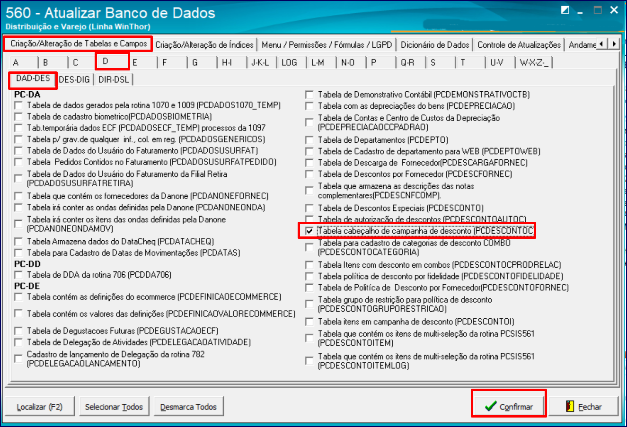Click the Fechar button
Image resolution: width=627 pixels, height=427 pixels.
click(583, 407)
